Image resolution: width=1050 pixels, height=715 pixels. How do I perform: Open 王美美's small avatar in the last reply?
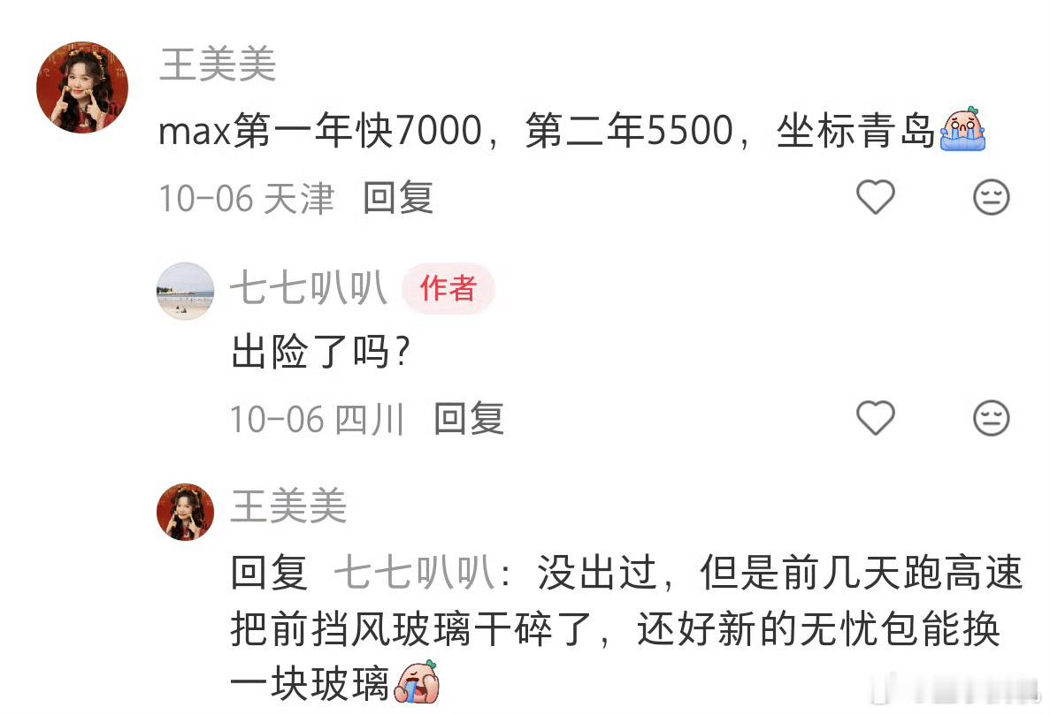(x=186, y=512)
